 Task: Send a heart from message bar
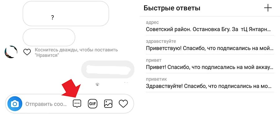point(123,103)
